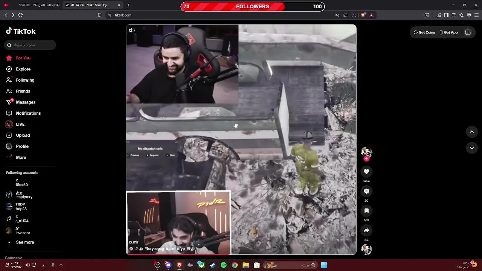Image resolution: width=482 pixels, height=271 pixels.
Task: Open Leo AI sparkle icon
Action: (461, 15)
